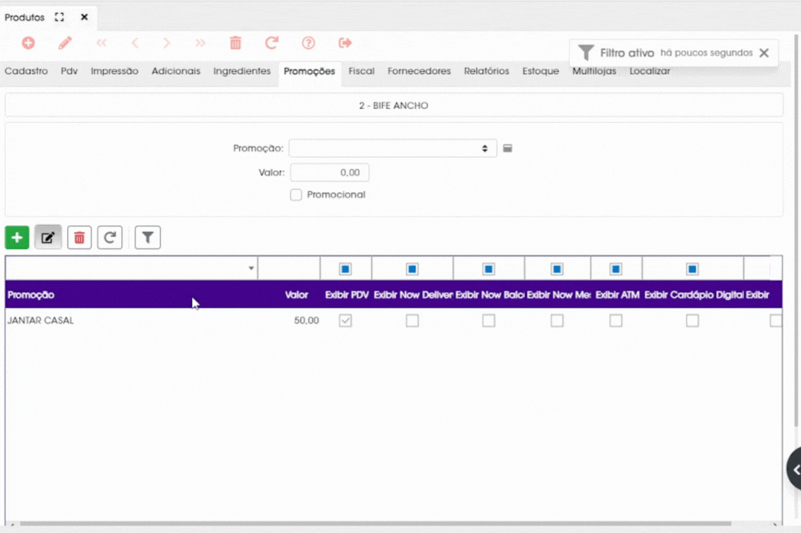Click the reload button above grid
Viewport: 801px width, 533px height.
pos(110,237)
